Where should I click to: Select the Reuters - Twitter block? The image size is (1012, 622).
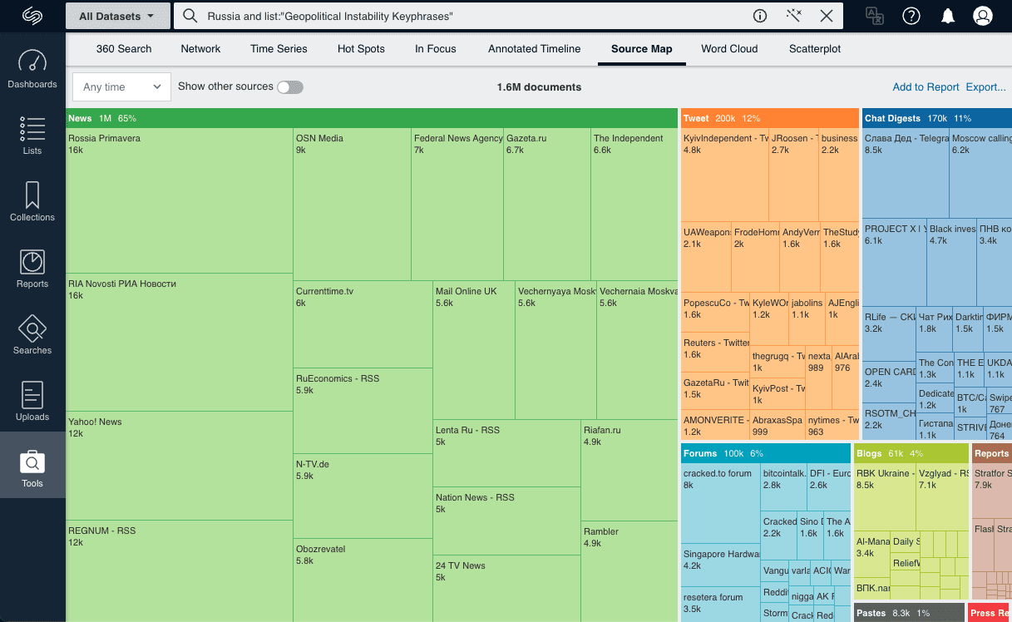pos(715,352)
